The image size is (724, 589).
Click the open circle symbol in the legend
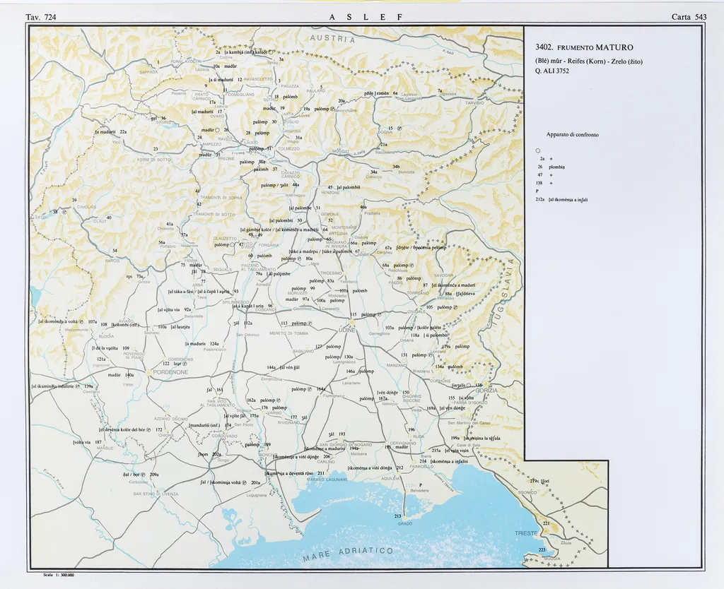tap(538, 150)
